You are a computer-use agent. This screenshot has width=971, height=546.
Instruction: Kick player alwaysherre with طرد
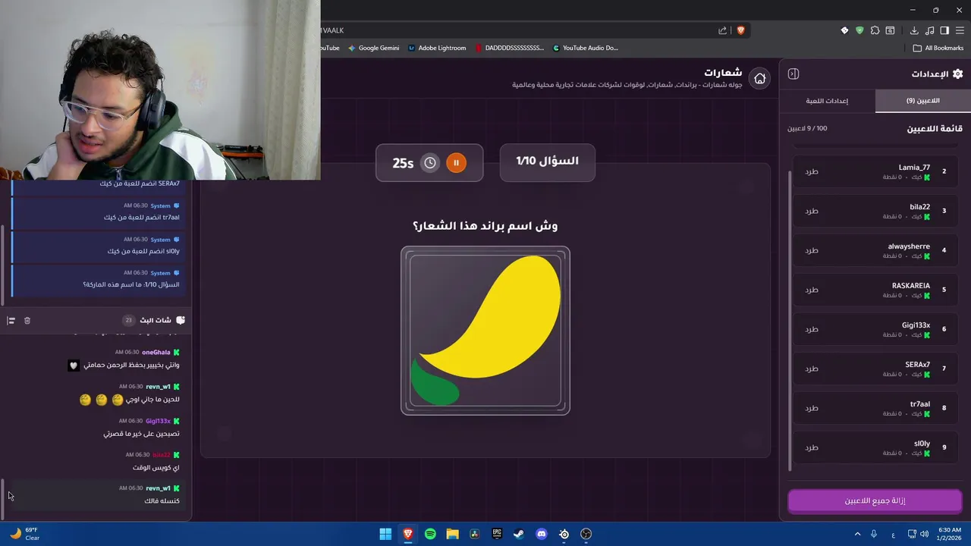click(x=812, y=250)
